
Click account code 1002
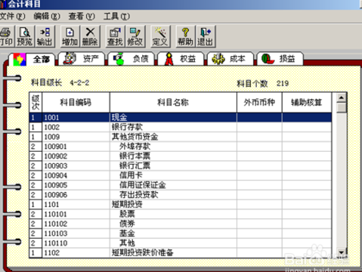point(51,127)
